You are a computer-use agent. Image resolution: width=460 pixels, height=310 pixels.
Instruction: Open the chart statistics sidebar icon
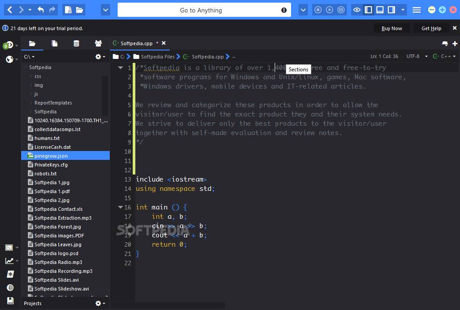click(x=9, y=261)
